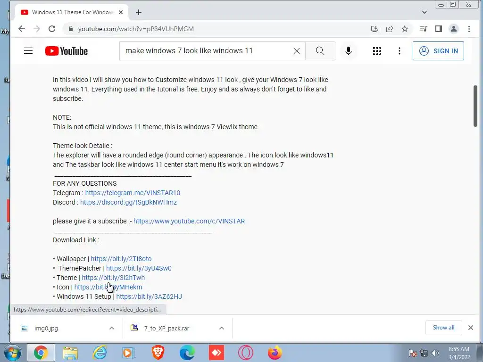This screenshot has height=362, width=483.
Task: Open the volume speaker tray icon
Action: point(435,353)
